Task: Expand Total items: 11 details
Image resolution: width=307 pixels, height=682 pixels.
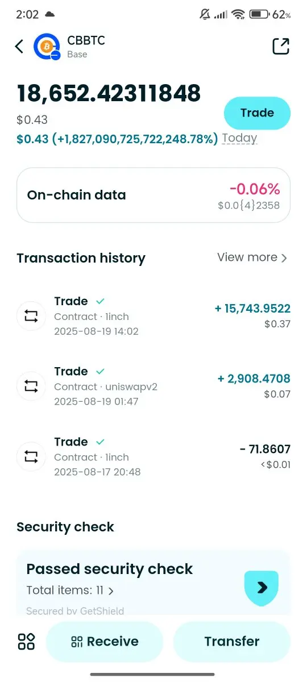Action: pos(70,590)
